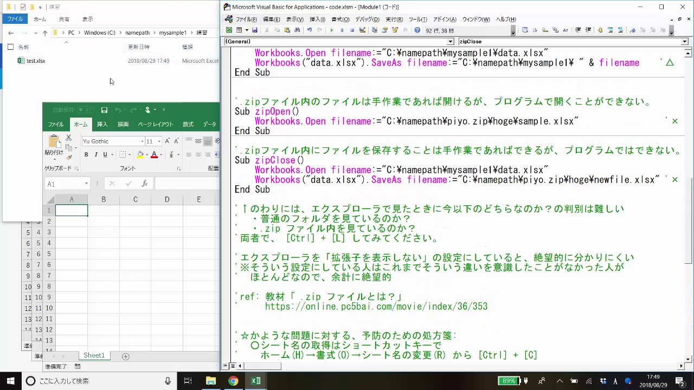Click the Italic button in Excel ribbon

point(96,155)
